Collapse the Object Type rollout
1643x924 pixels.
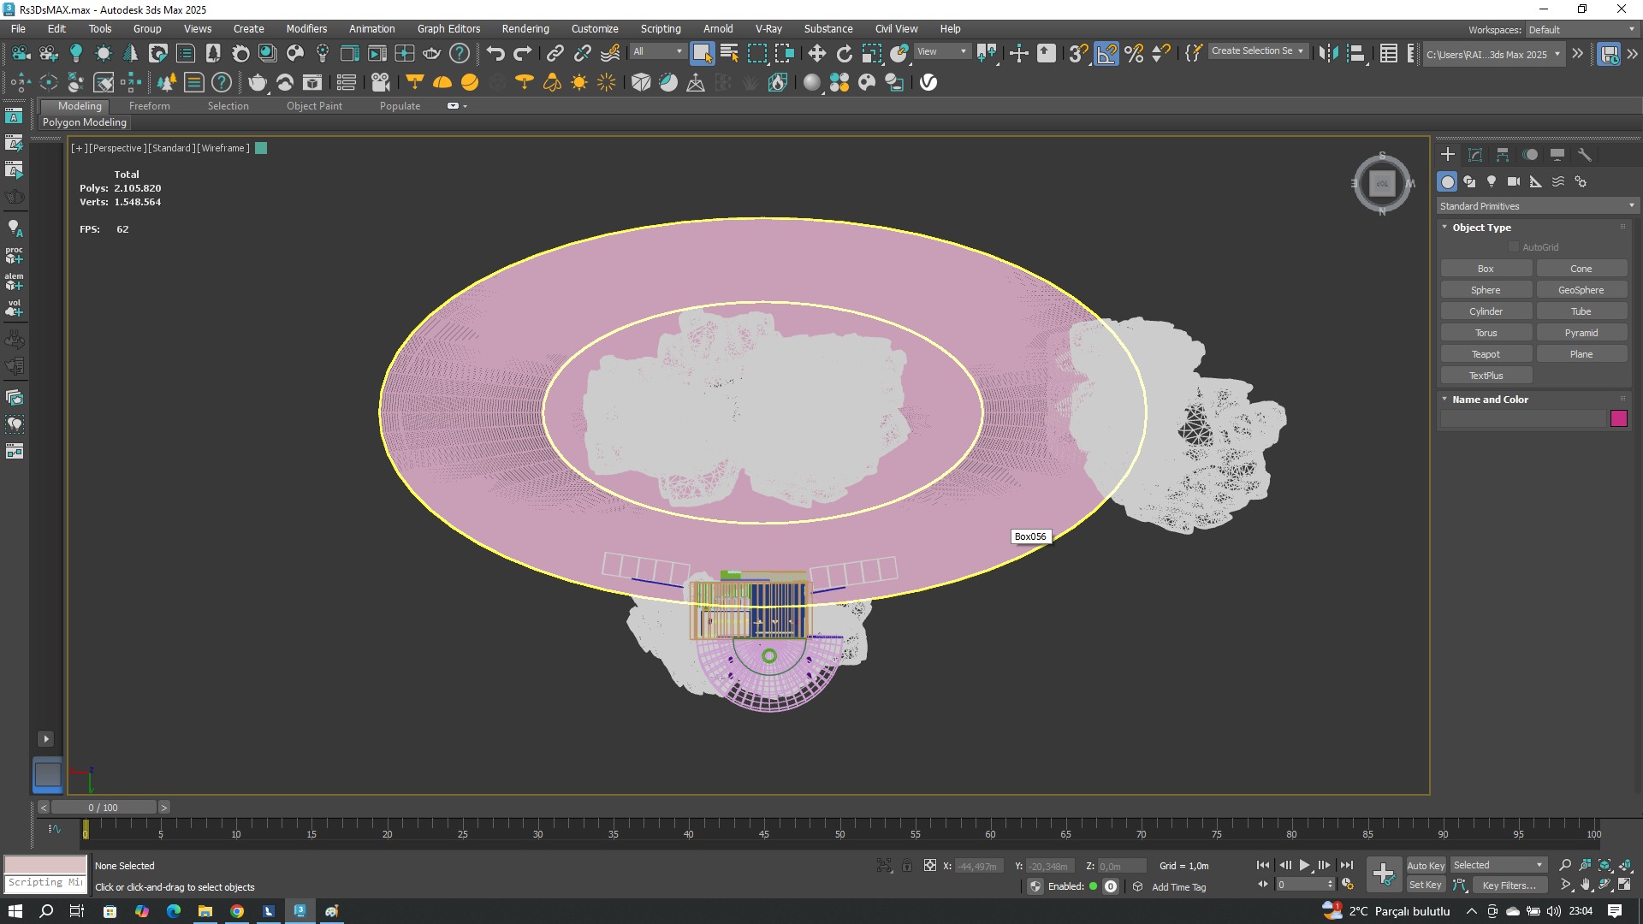[1481, 228]
